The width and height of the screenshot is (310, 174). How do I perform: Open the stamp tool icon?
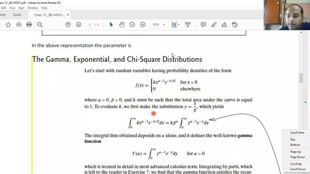point(234,25)
